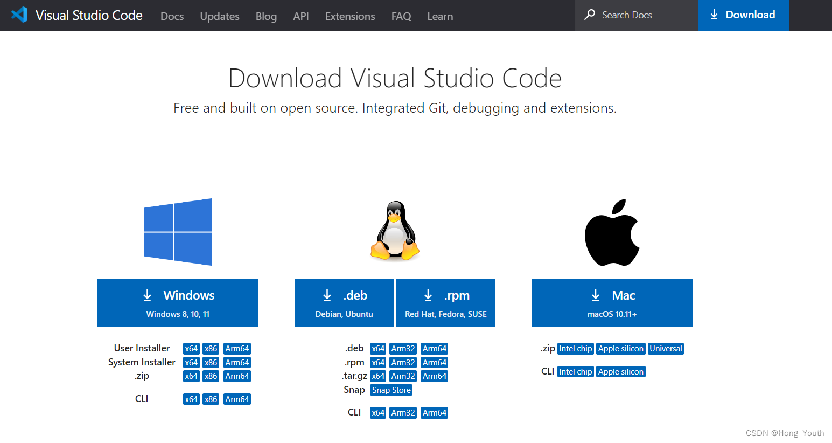The image size is (832, 443).
Task: Download Windows CLI Arm64
Action: click(237, 399)
